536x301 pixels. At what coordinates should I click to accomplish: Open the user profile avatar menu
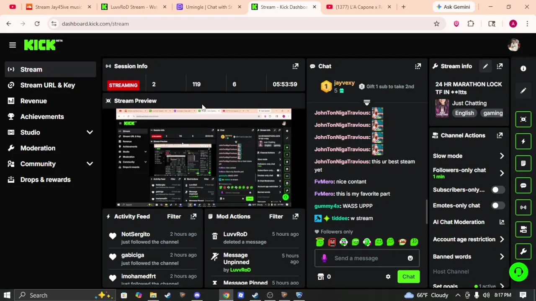(x=514, y=45)
